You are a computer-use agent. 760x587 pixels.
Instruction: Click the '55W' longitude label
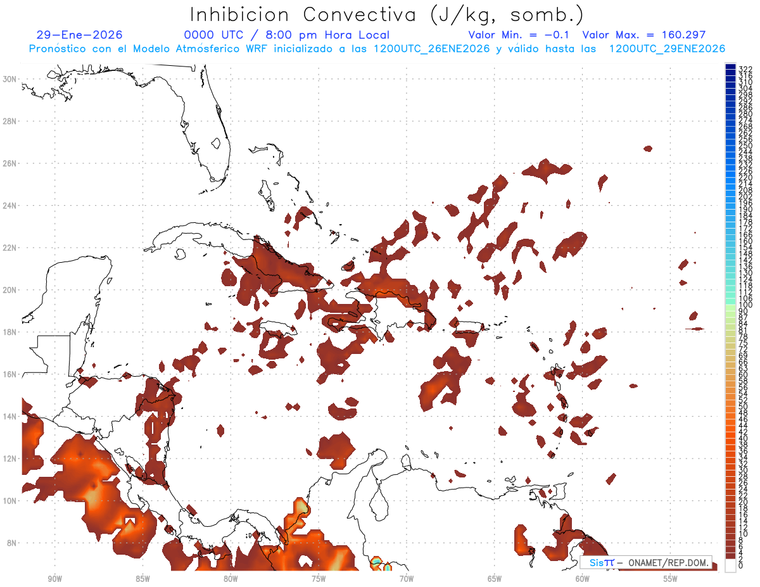coord(670,579)
